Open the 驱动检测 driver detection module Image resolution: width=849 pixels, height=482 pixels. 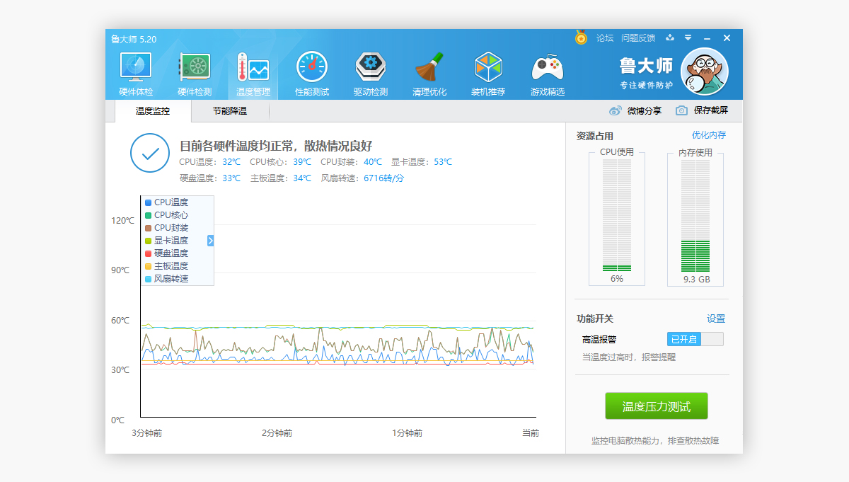click(x=370, y=74)
